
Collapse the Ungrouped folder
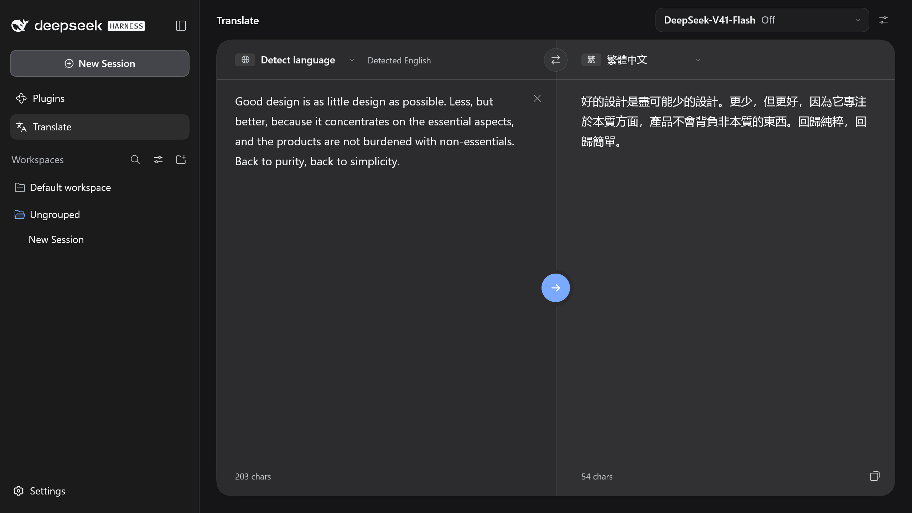100,214
